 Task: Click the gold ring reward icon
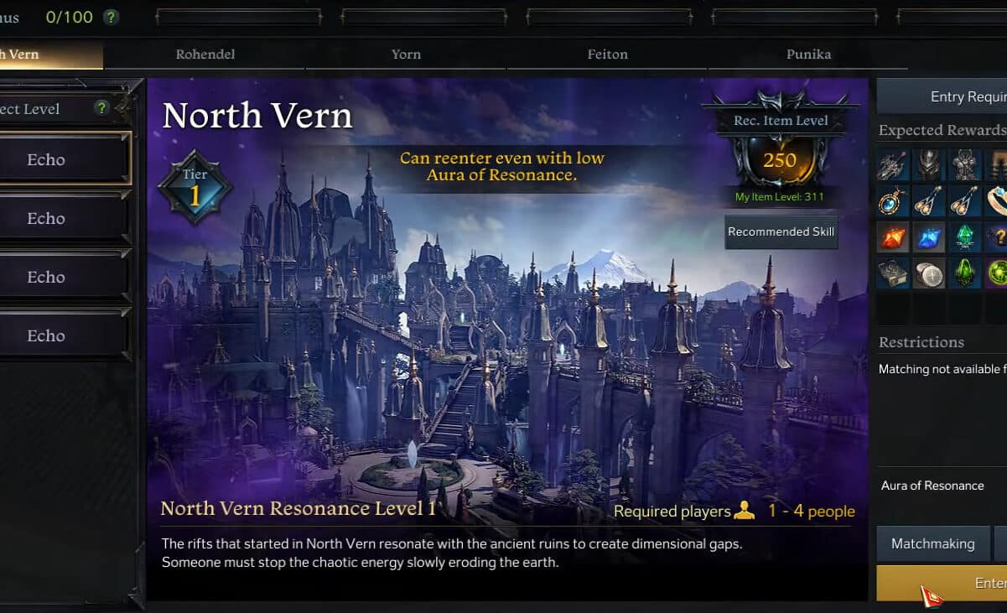[x=995, y=201]
